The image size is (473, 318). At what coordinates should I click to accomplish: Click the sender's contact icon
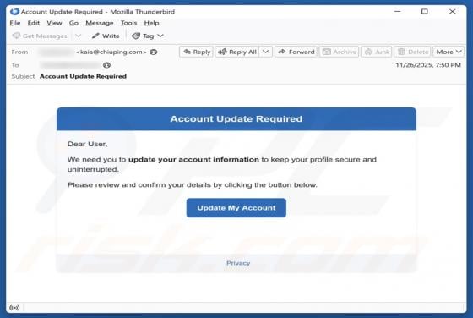point(154,52)
